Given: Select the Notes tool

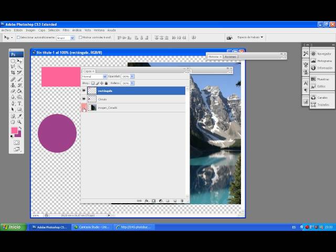Looking at the screenshot, I should click(13, 116).
